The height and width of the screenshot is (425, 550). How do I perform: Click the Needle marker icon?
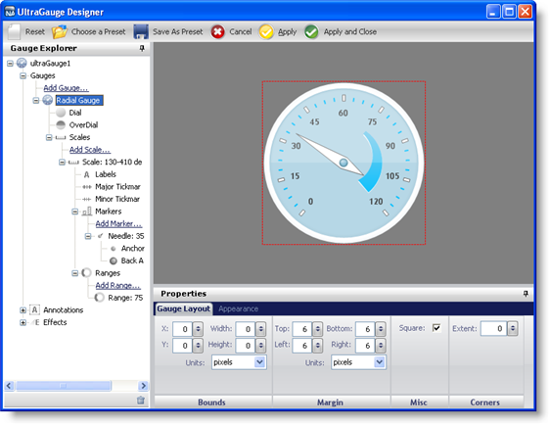coord(101,236)
